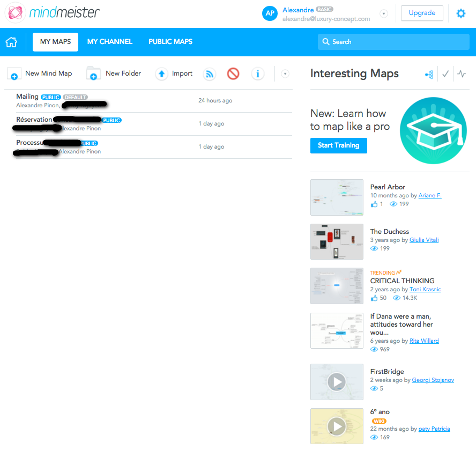The height and width of the screenshot is (449, 476).
Task: Expand the account dropdown arrow beside Alexandre
Action: [384, 13]
